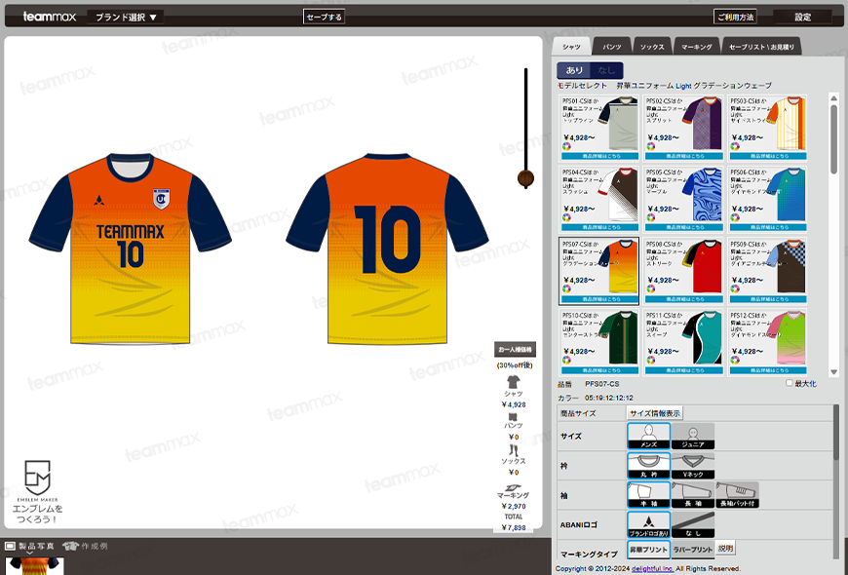Switch to the ソックス tab
This screenshot has width=848, height=575.
(652, 47)
